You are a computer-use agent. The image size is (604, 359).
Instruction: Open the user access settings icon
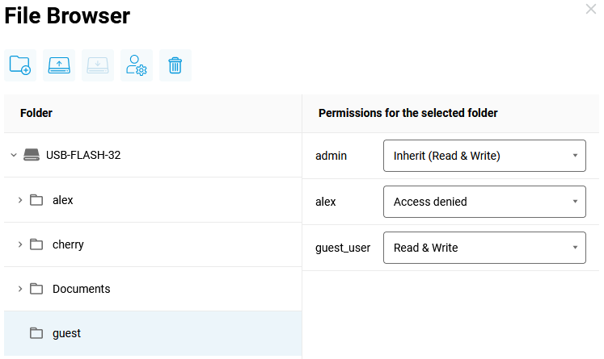coord(137,65)
